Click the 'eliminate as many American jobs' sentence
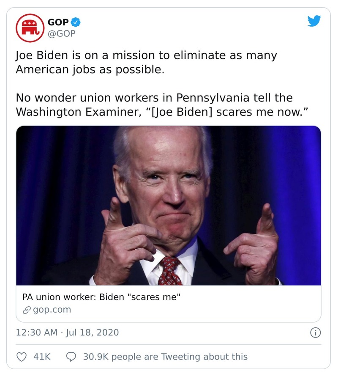This screenshot has width=338, height=376. (x=146, y=62)
